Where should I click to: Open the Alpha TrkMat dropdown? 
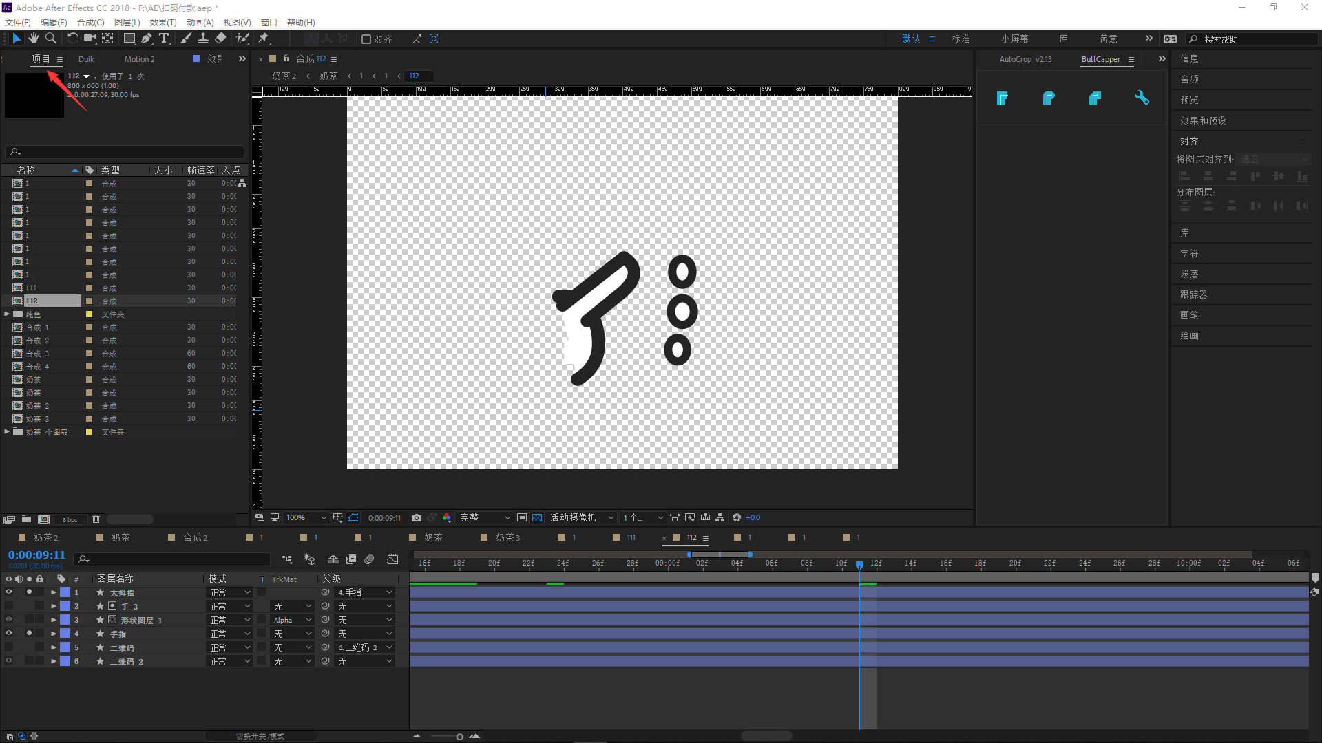tap(293, 620)
